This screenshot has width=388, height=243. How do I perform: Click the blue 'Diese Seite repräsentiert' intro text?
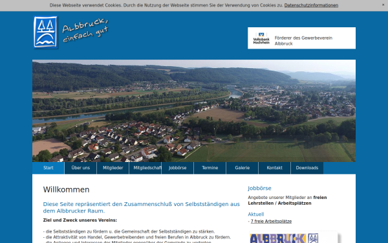[x=141, y=207]
